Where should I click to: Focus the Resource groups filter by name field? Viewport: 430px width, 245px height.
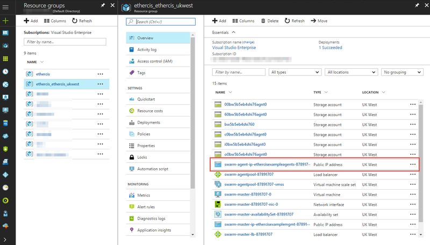65,42
